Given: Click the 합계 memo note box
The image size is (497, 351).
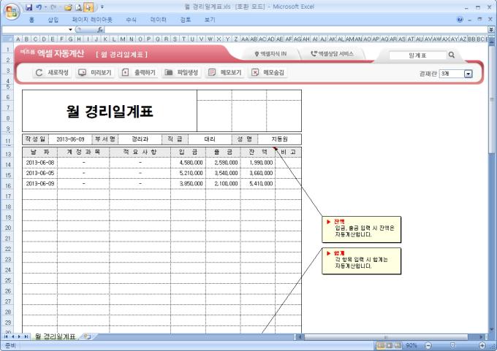Looking at the screenshot, I should point(361,261).
